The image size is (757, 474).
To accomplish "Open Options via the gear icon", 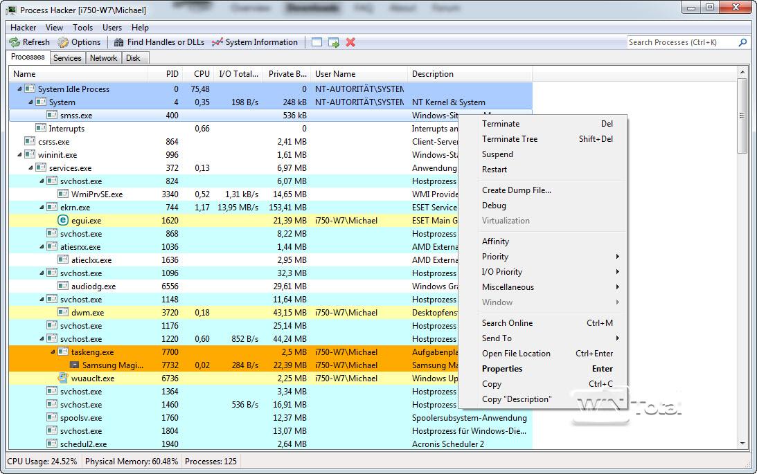I will [63, 42].
